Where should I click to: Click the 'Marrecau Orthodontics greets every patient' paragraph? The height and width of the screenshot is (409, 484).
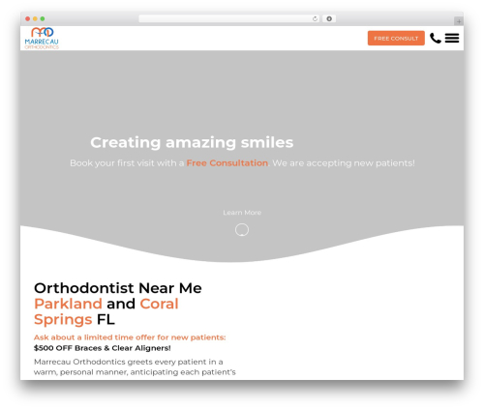(x=135, y=367)
